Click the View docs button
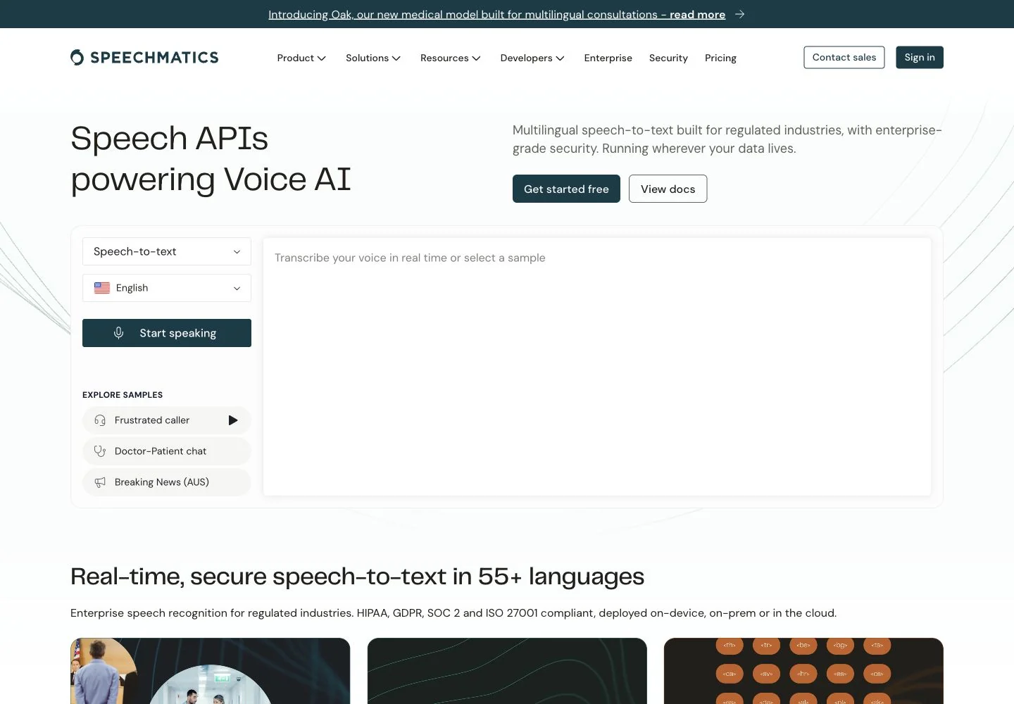The width and height of the screenshot is (1014, 704). tap(668, 189)
